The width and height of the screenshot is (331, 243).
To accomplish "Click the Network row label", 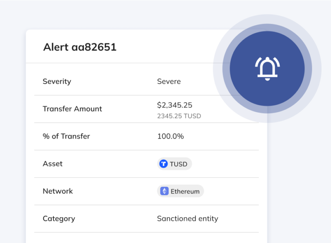I will tap(58, 191).
